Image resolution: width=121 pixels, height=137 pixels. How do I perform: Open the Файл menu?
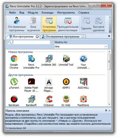tap(12, 13)
